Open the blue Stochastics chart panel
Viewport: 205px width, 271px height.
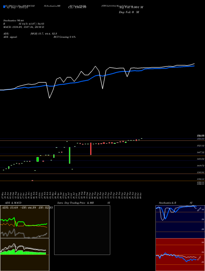point(180,222)
